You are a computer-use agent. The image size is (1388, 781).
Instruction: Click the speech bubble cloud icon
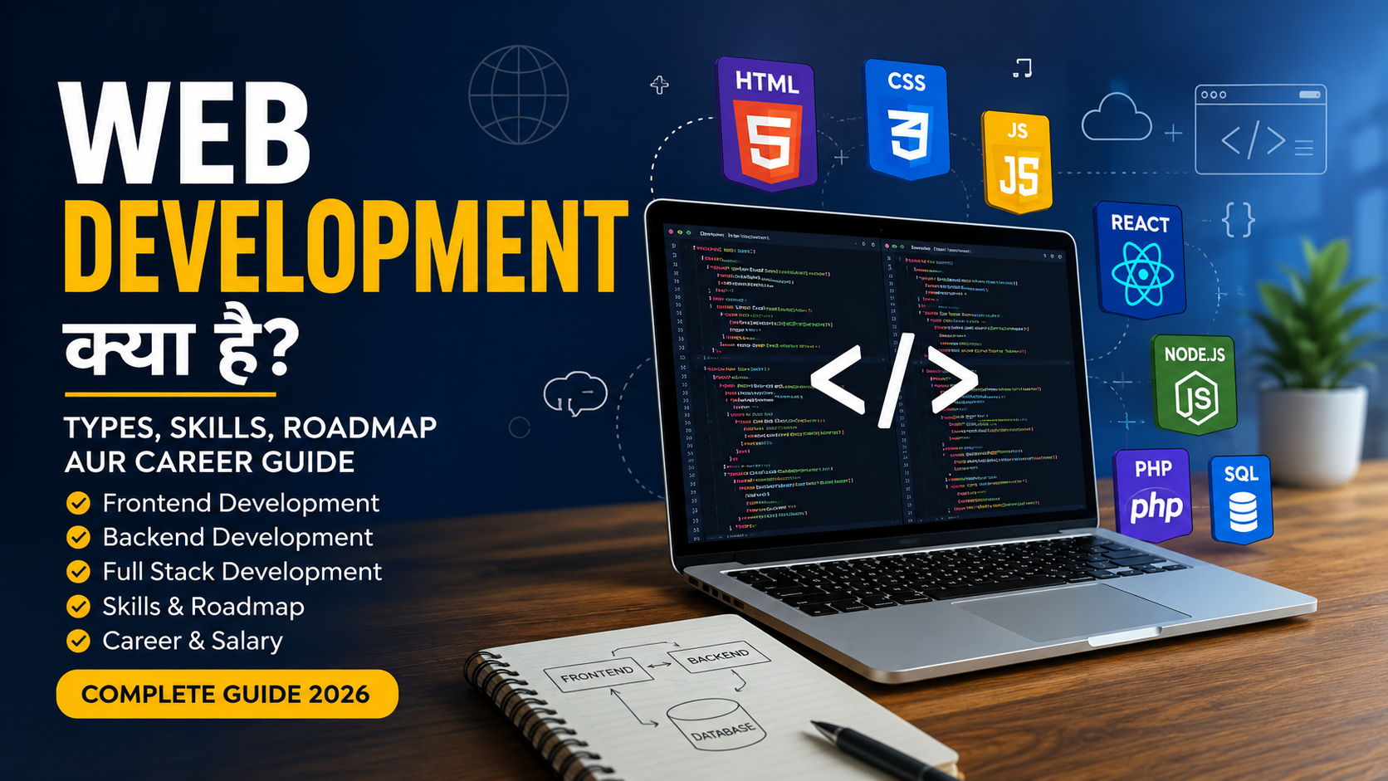click(575, 393)
